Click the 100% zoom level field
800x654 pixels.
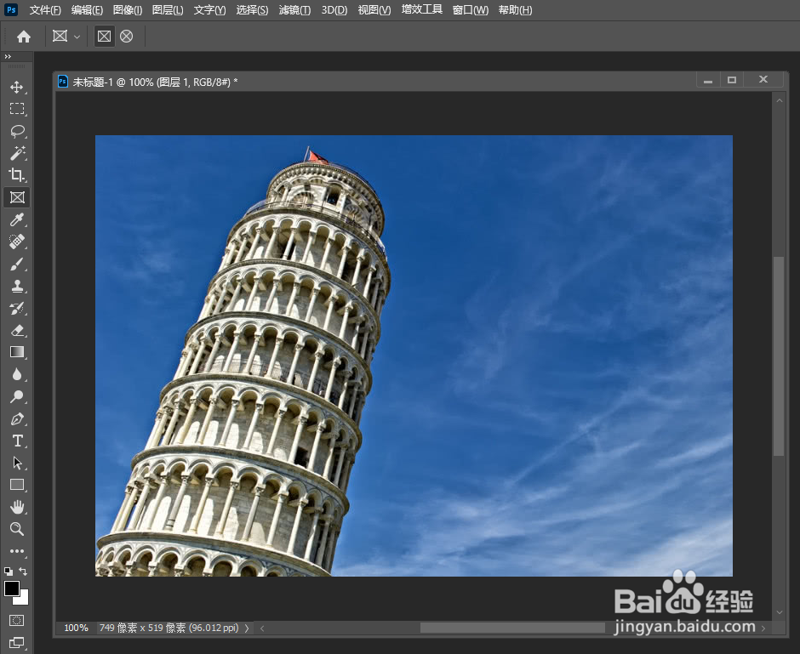(x=76, y=628)
